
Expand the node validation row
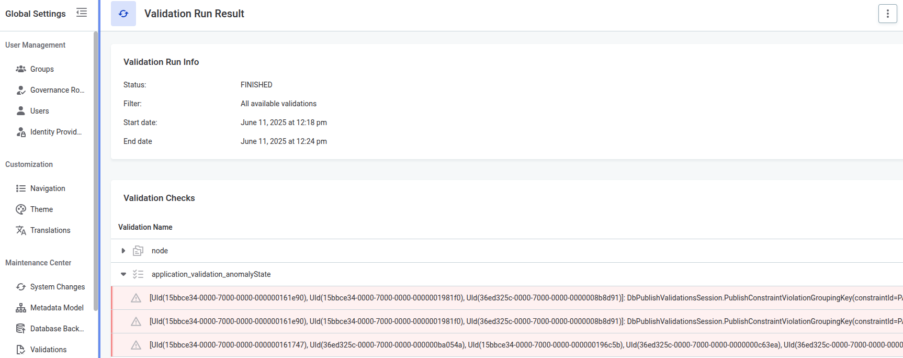[x=123, y=251]
